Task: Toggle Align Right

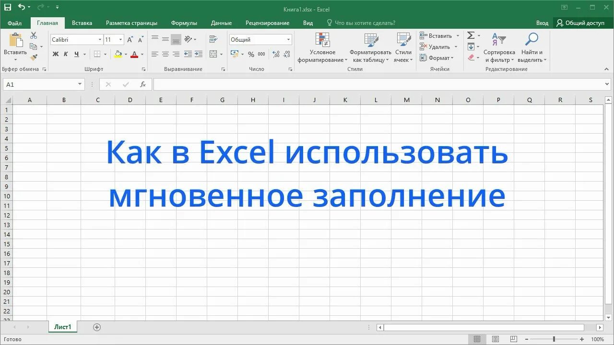Action: 176,54
